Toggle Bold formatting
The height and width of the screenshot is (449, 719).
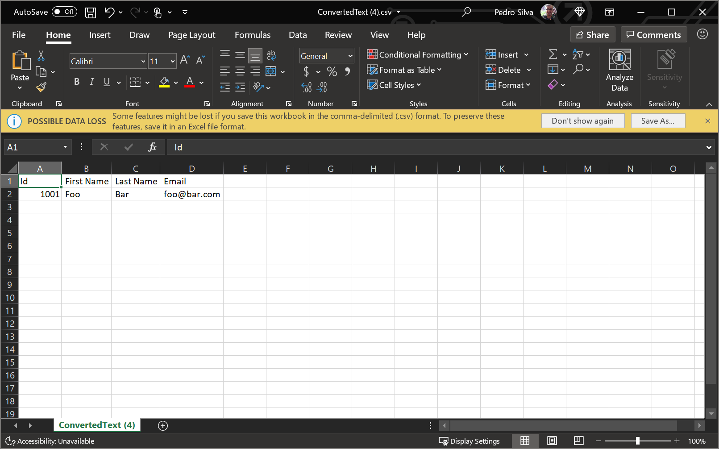77,82
